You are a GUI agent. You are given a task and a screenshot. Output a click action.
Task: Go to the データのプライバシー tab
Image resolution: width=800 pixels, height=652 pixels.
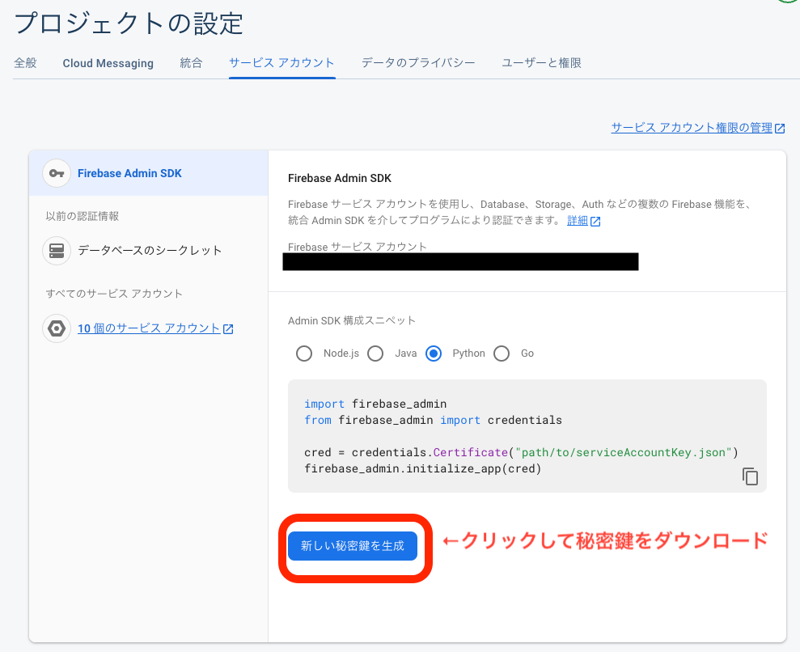418,63
